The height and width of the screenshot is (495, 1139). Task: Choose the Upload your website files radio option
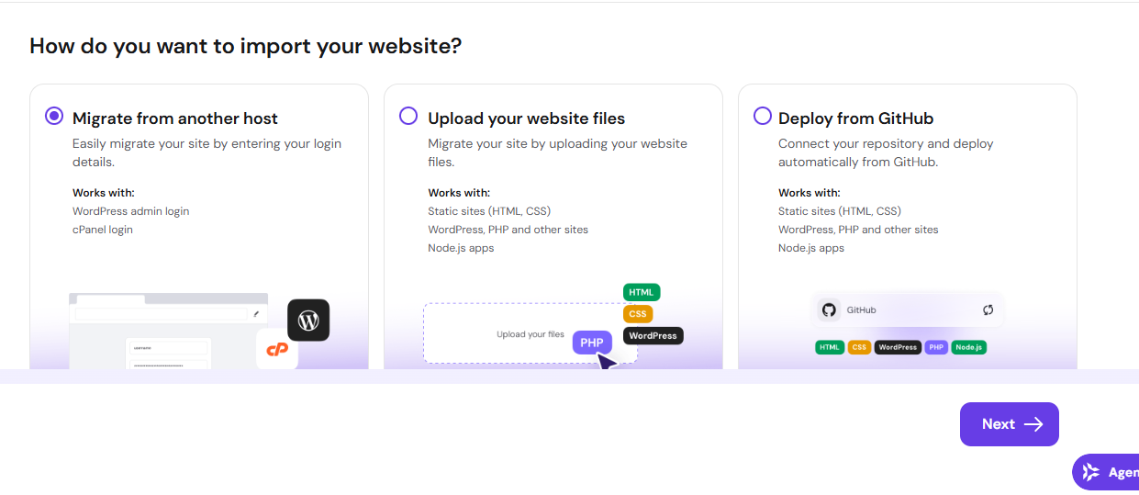[x=408, y=116]
